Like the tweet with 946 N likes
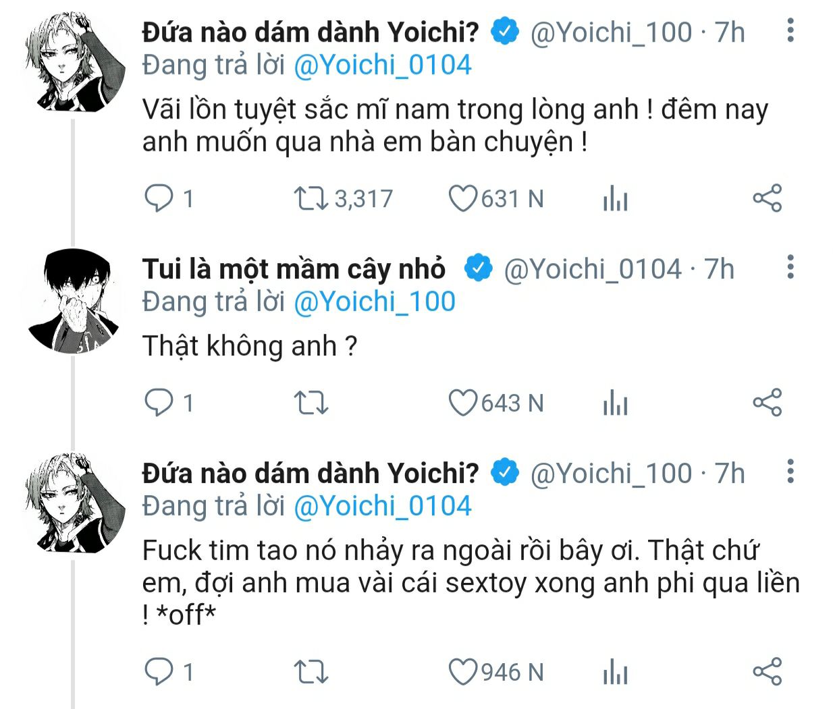 463,672
